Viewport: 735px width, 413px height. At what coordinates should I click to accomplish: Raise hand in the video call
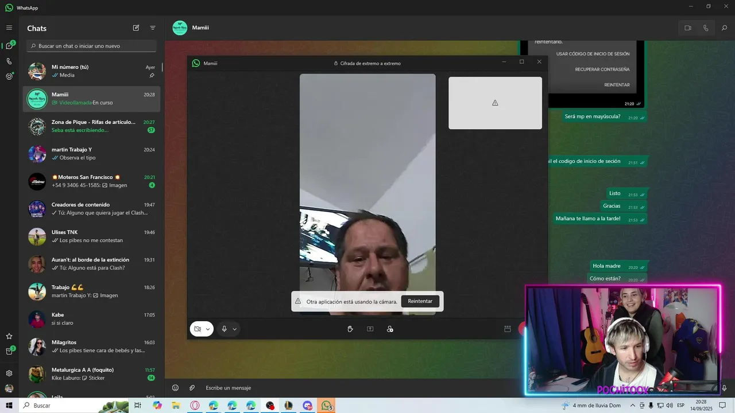pos(350,329)
